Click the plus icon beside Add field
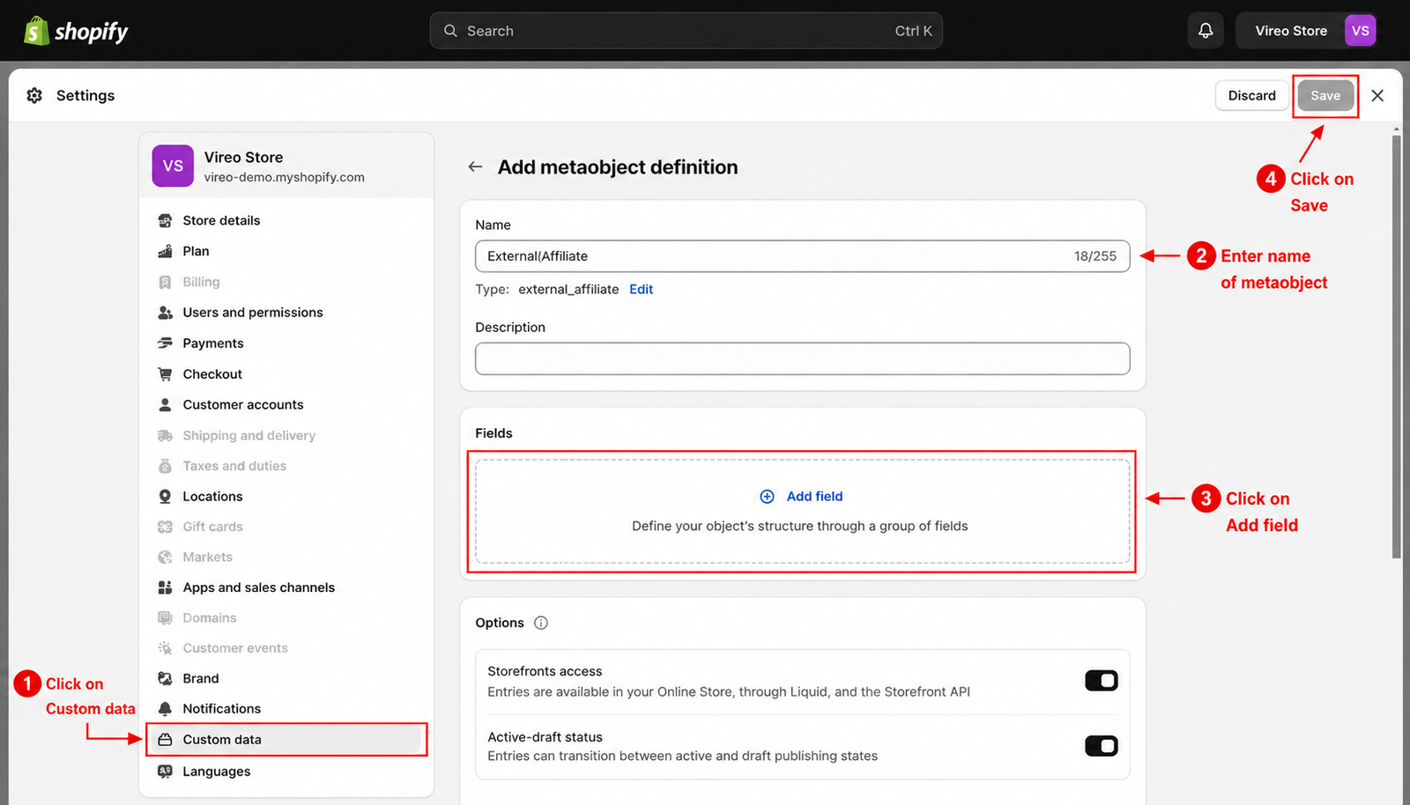1410x805 pixels. (767, 497)
